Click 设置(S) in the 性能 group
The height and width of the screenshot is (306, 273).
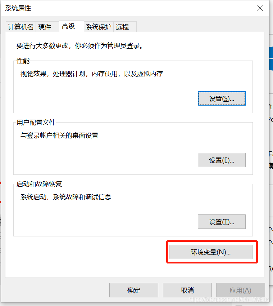222,98
